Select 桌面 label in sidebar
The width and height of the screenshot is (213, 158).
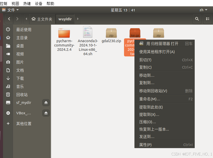coord(20,46)
